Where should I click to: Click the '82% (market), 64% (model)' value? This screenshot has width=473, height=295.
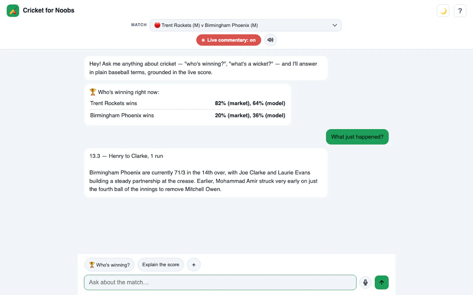pyautogui.click(x=250, y=103)
